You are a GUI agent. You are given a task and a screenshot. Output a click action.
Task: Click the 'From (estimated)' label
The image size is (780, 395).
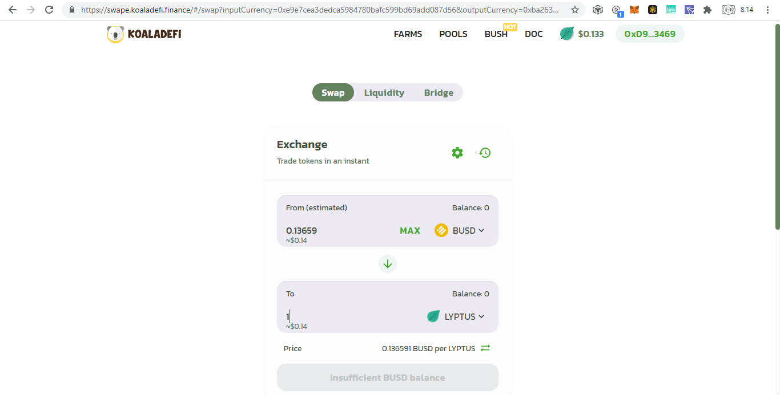[x=316, y=207]
